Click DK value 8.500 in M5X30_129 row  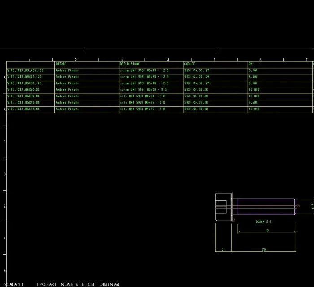click(x=253, y=83)
